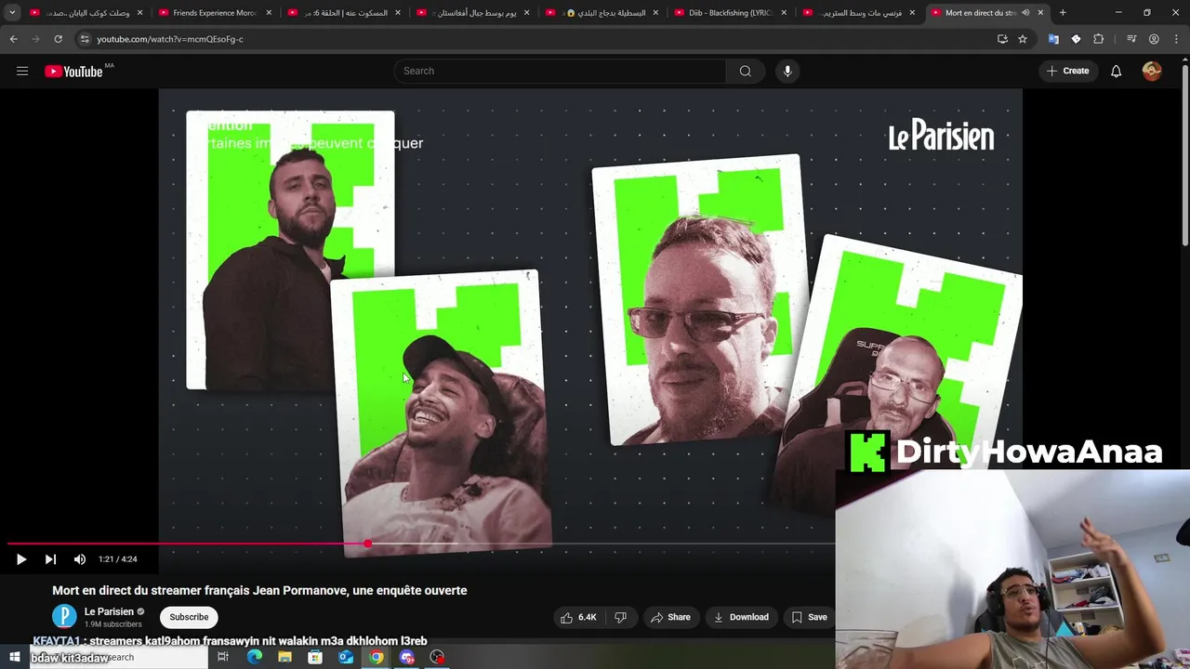Open the Chrome profile icon
1190x669 pixels.
coord(1154,39)
